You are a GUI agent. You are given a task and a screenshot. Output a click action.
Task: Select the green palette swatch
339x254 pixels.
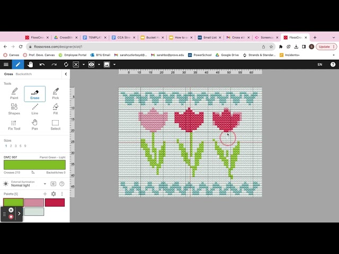(x=13, y=203)
